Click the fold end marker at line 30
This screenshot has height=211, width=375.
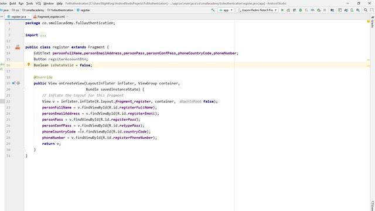tap(24, 150)
